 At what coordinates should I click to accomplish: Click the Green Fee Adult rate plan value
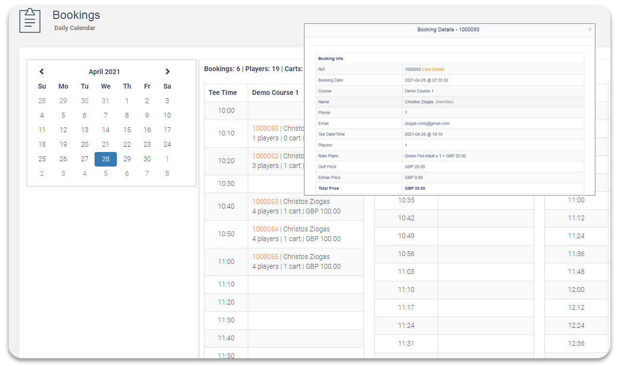click(x=435, y=156)
